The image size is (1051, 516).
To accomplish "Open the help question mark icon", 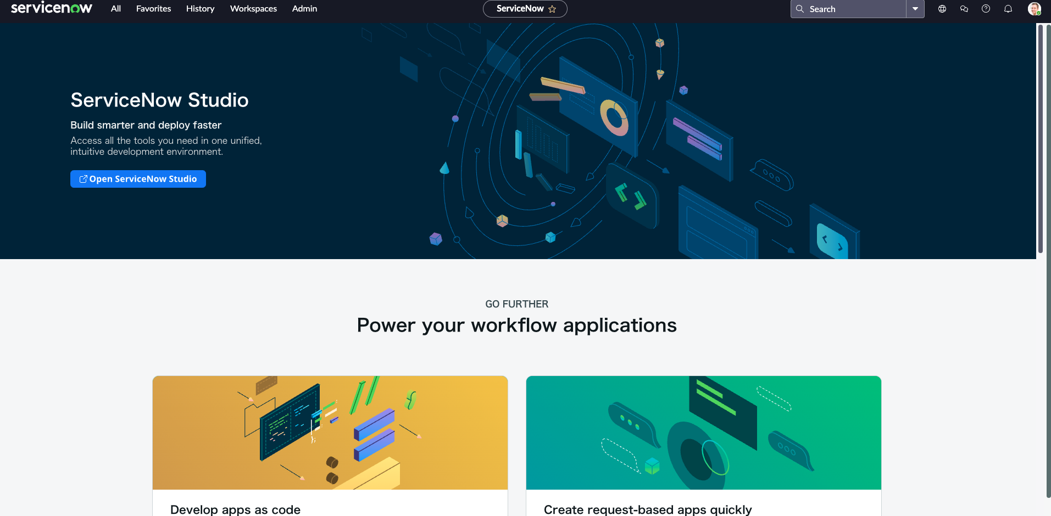I will 986,9.
